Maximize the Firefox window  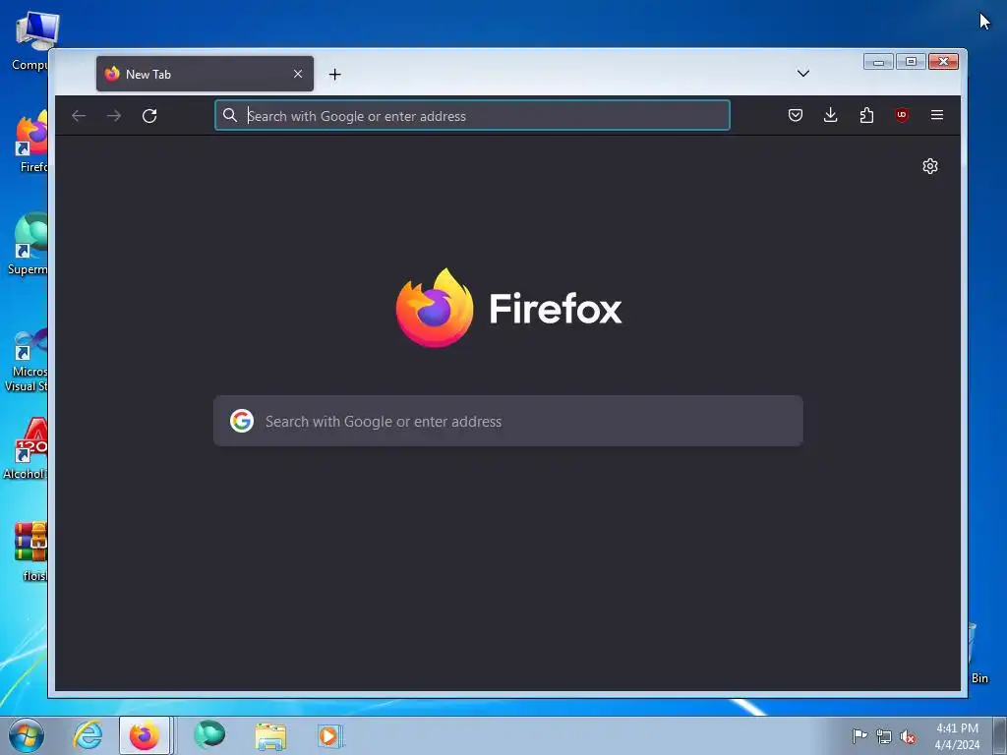[911, 62]
